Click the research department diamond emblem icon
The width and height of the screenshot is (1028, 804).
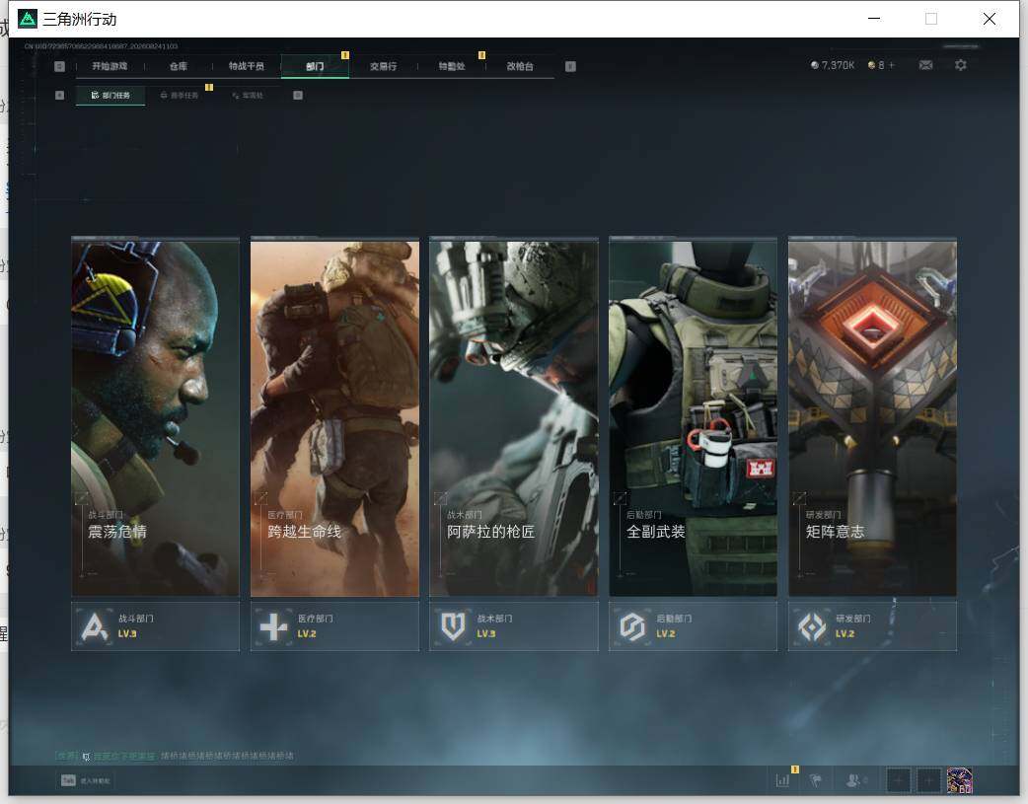click(x=812, y=626)
